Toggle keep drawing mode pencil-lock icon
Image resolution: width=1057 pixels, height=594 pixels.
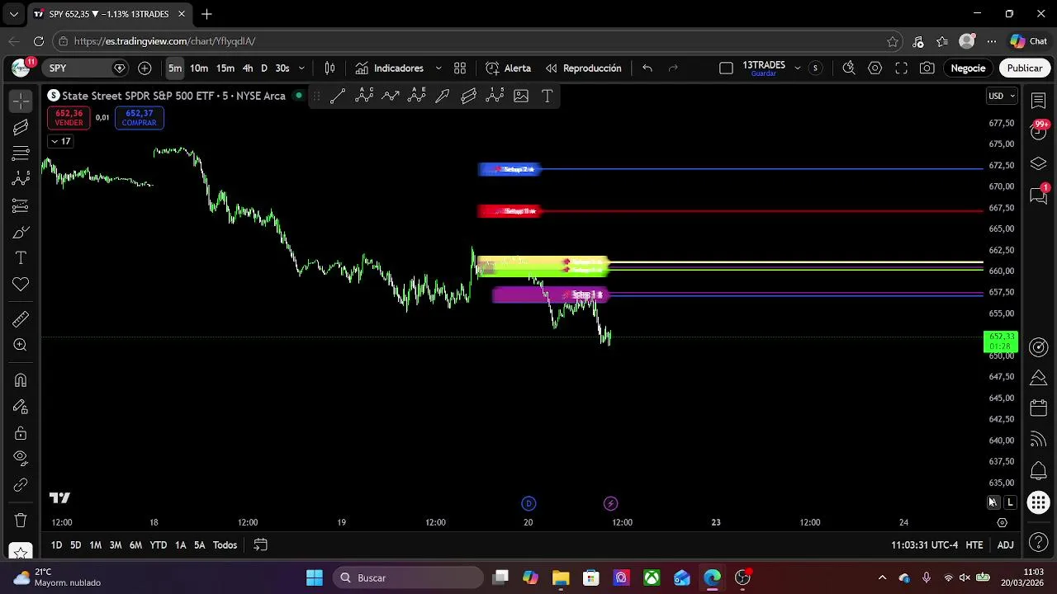coord(21,407)
